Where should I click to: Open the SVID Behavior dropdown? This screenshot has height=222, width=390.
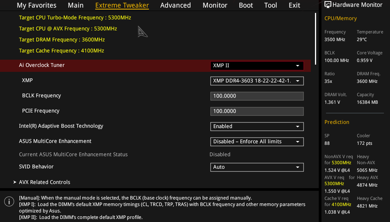click(x=257, y=167)
